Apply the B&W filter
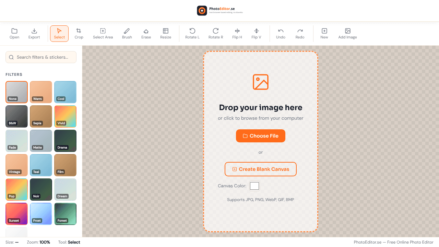Screen dimensions: 439x247 tap(16, 116)
